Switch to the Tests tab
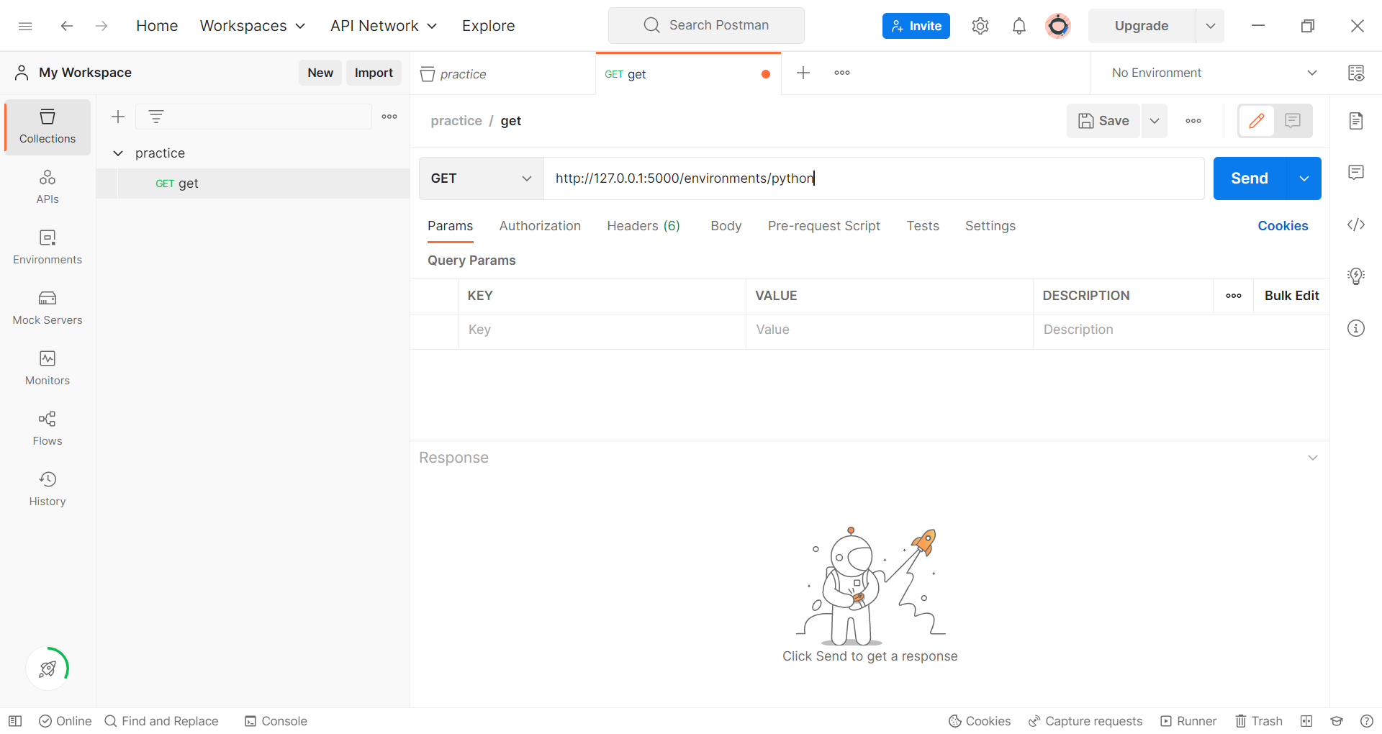The width and height of the screenshot is (1382, 734). (923, 226)
